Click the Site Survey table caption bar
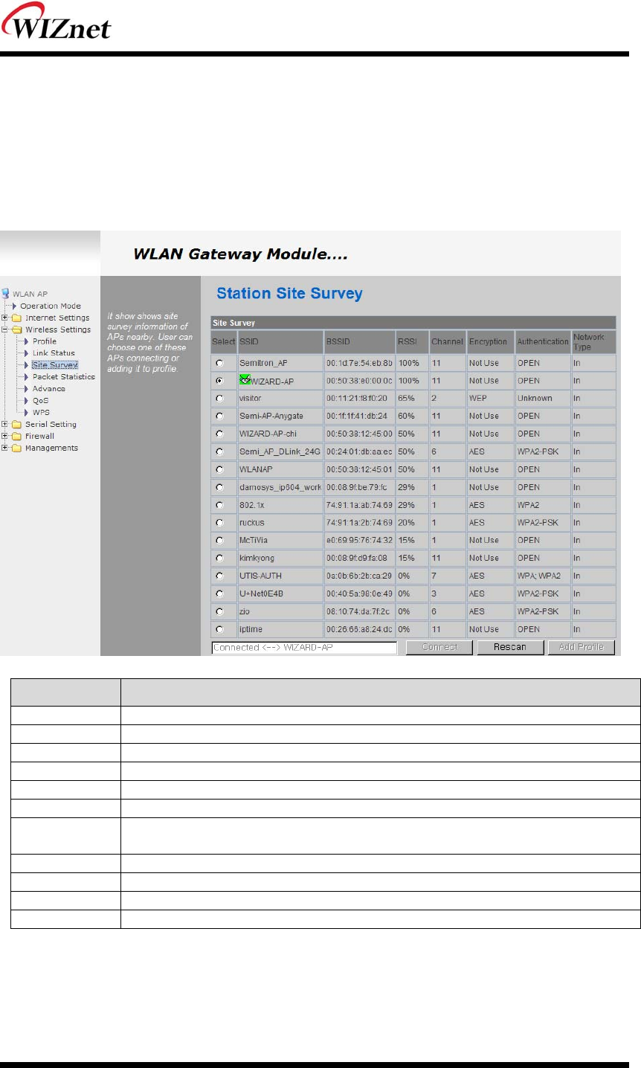 [413, 323]
